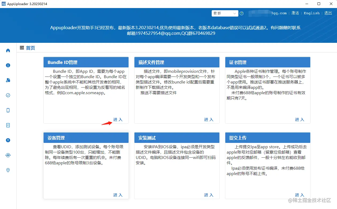This screenshot has width=337, height=209.
Task: Click the 设备管理 card header
Action: 86,138
